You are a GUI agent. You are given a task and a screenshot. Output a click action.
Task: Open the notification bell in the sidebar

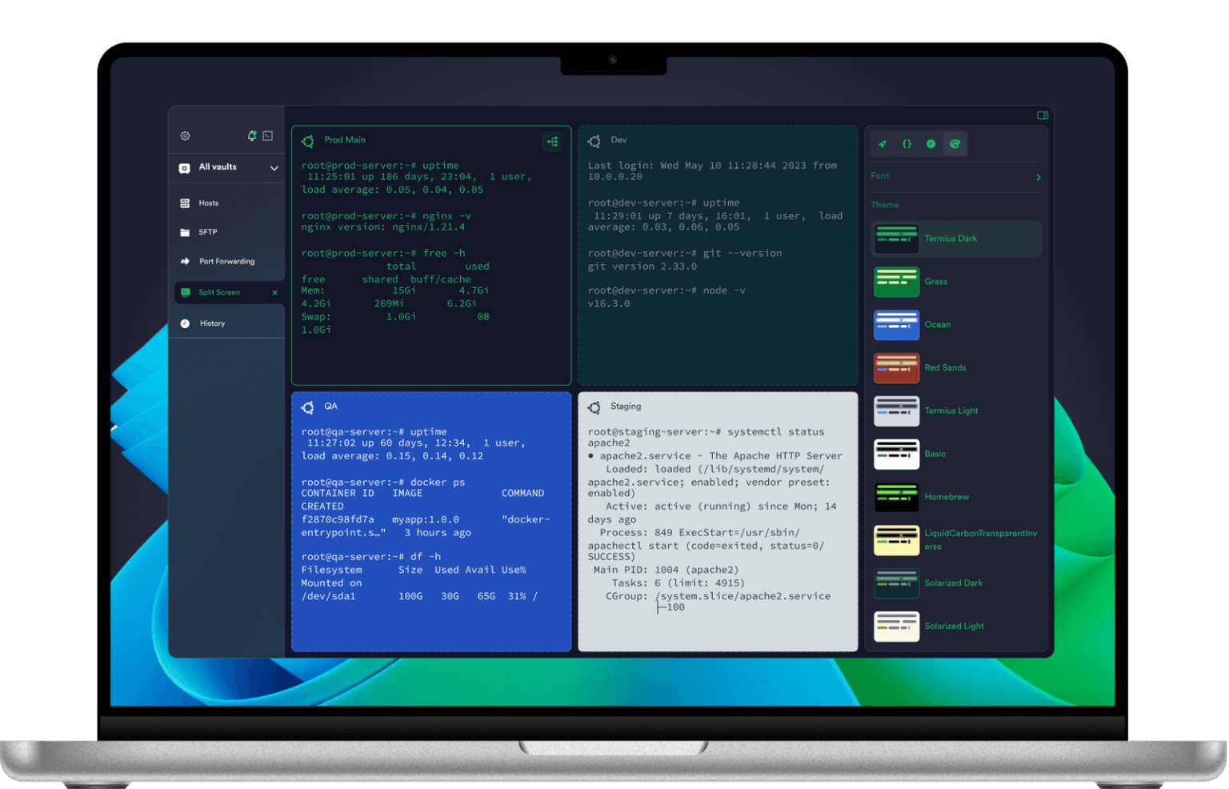[x=251, y=135]
